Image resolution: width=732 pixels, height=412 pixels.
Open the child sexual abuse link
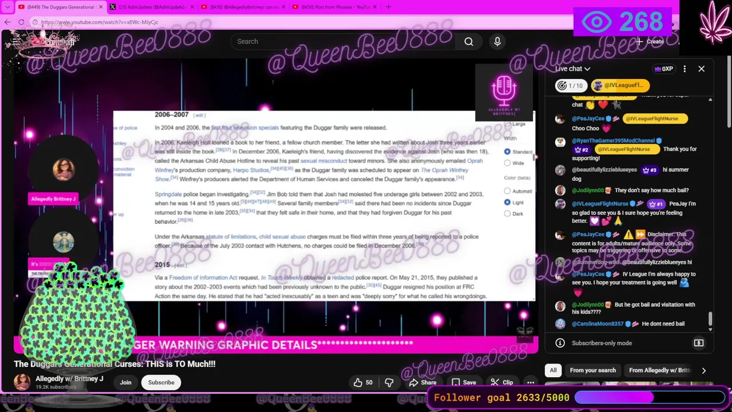tap(282, 236)
